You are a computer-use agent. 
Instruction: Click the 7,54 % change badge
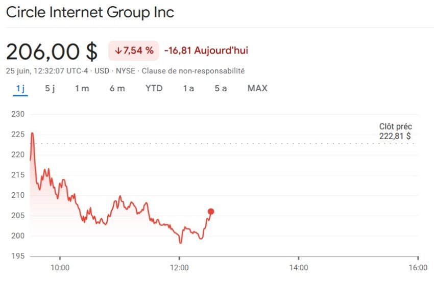[x=134, y=50]
